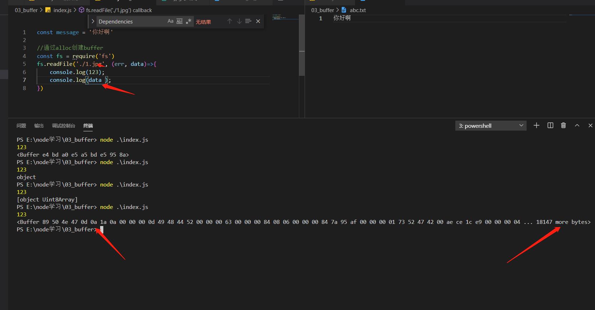Create a new terminal with plus icon
The width and height of the screenshot is (595, 310).
(537, 125)
